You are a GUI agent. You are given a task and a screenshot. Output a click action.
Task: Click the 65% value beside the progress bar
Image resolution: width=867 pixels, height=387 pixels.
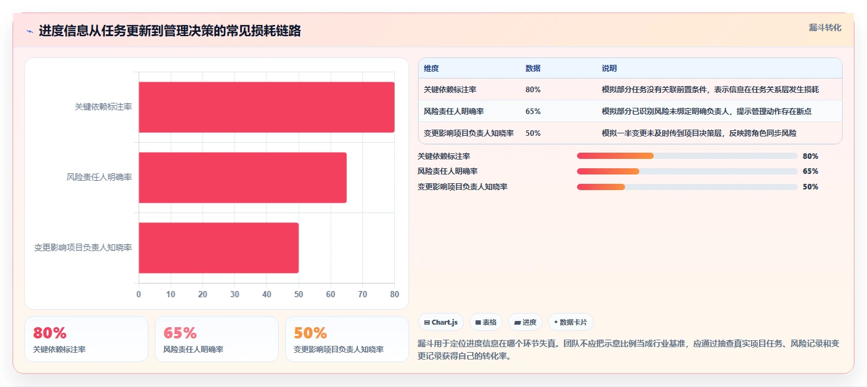810,171
